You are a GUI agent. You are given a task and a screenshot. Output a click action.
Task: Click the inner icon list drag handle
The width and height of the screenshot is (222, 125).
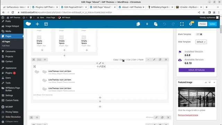(35, 66)
